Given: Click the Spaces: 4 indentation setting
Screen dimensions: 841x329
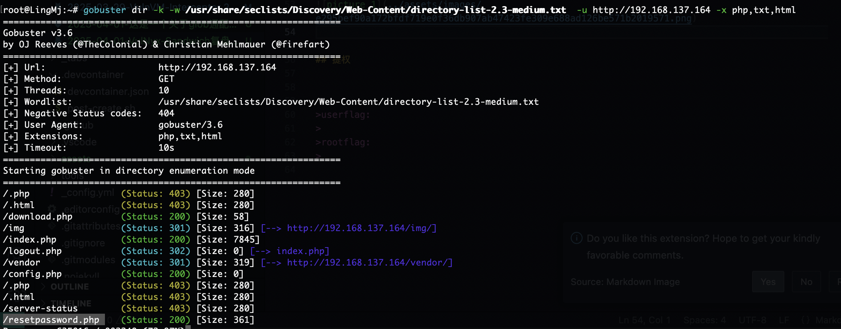Looking at the screenshot, I should (704, 320).
